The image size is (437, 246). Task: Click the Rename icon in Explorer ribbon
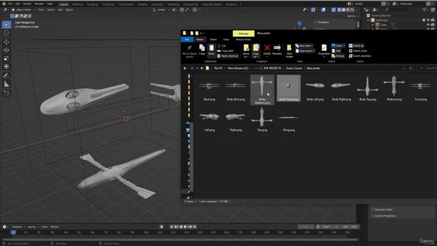(x=277, y=48)
